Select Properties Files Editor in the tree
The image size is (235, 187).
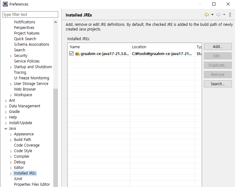coord(32,184)
